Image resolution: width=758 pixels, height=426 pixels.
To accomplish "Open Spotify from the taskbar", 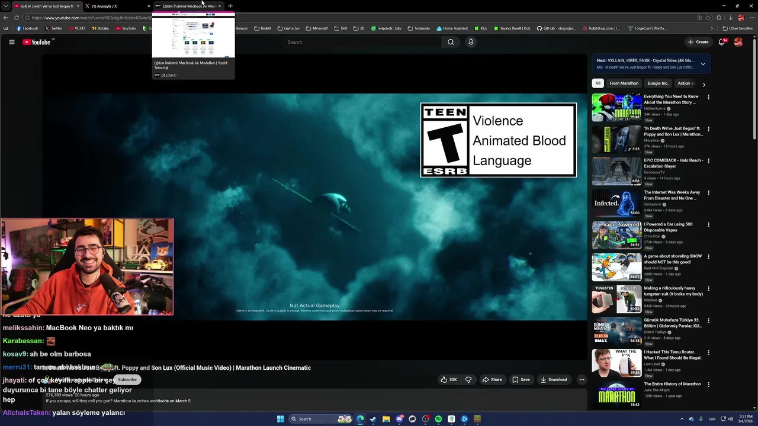I will point(438,419).
